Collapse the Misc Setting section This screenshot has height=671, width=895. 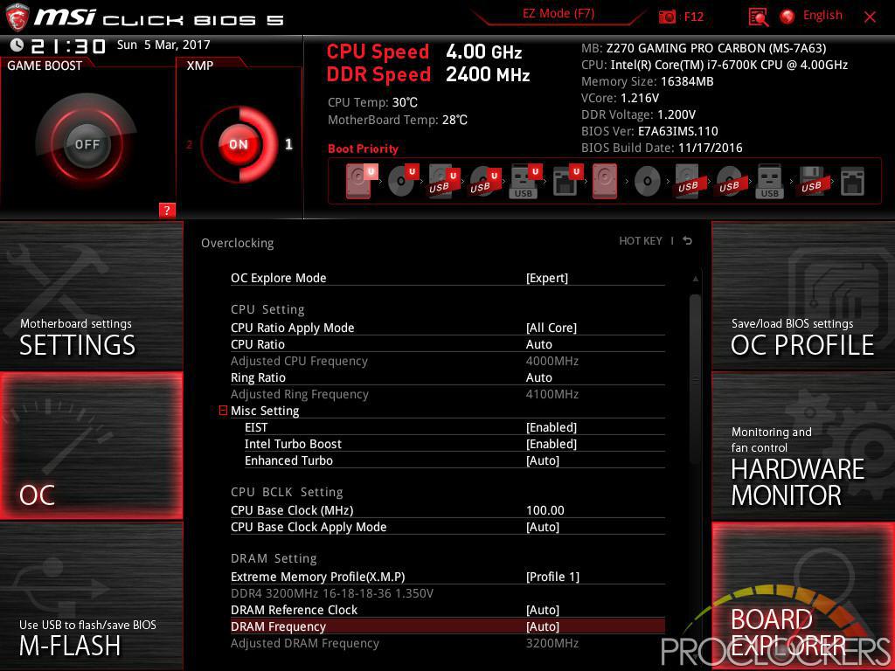coord(223,411)
